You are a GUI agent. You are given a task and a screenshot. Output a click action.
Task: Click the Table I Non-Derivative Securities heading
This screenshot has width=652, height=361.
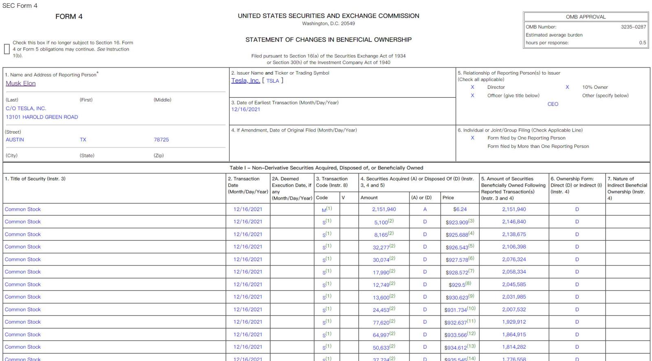tap(326, 168)
